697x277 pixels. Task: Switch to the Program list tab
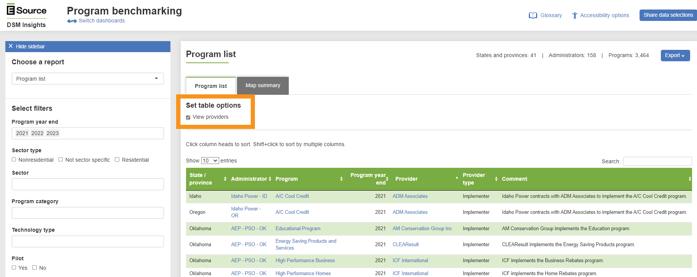[211, 86]
